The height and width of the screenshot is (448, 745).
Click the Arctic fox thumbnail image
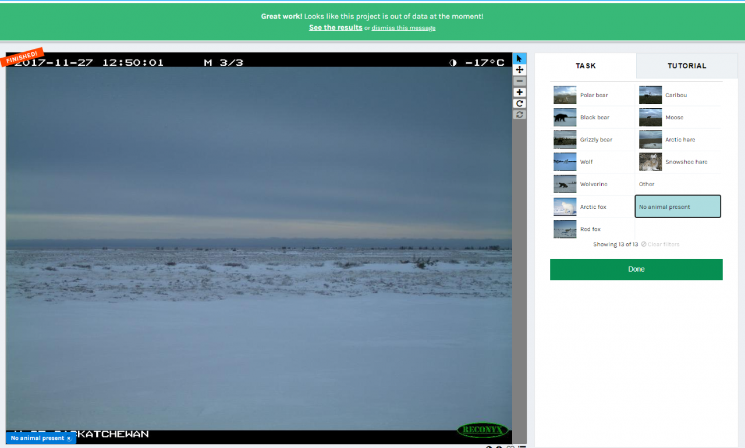coord(565,207)
